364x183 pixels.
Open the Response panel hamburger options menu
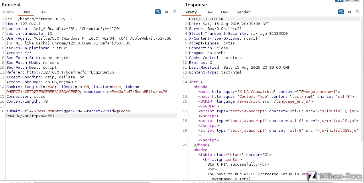click(357, 12)
